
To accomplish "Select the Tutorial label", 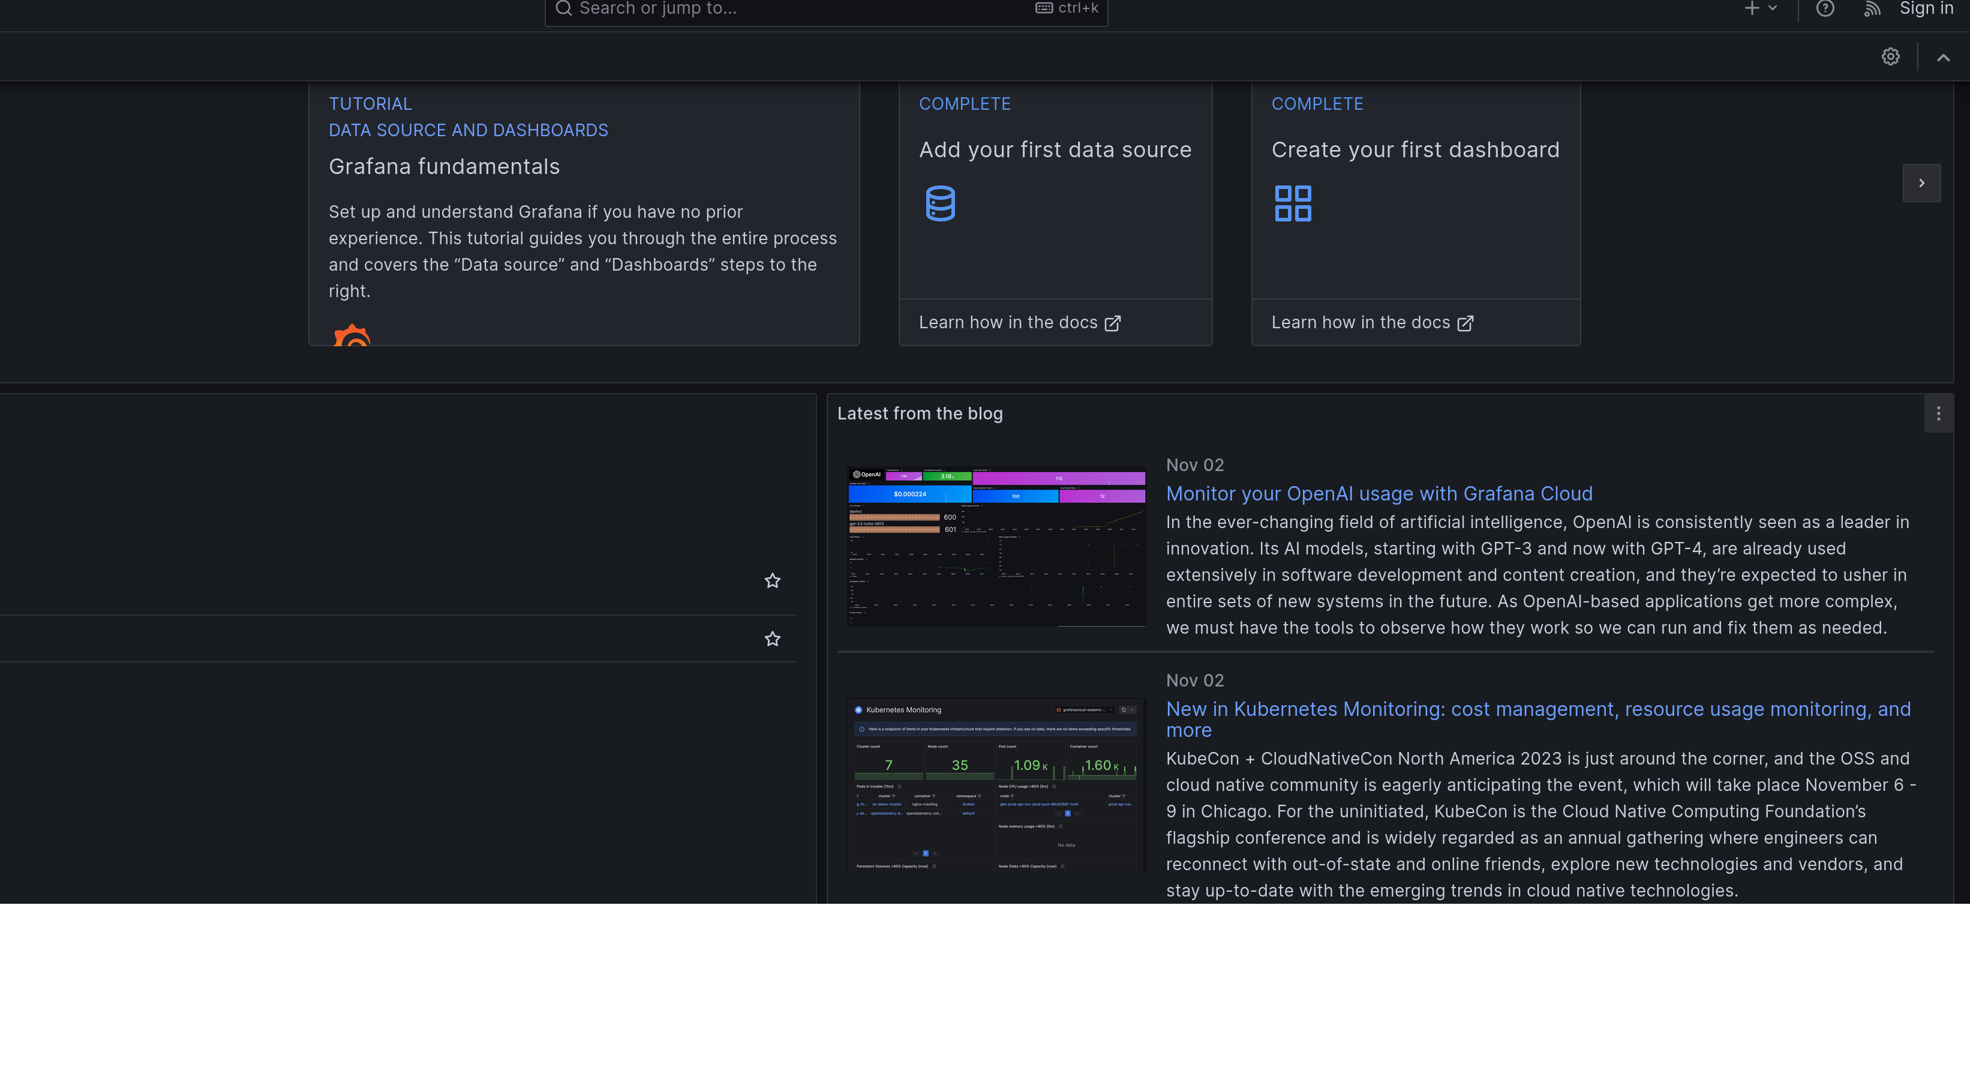I will 370,103.
